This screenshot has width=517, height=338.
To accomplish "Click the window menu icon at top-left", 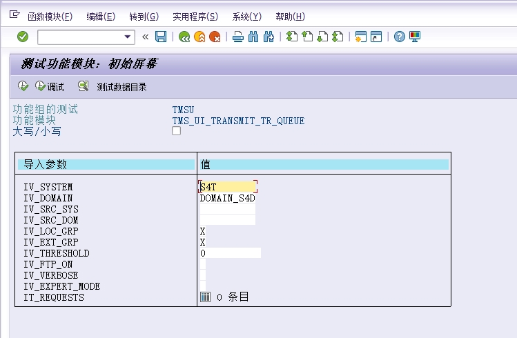I will [x=14, y=14].
